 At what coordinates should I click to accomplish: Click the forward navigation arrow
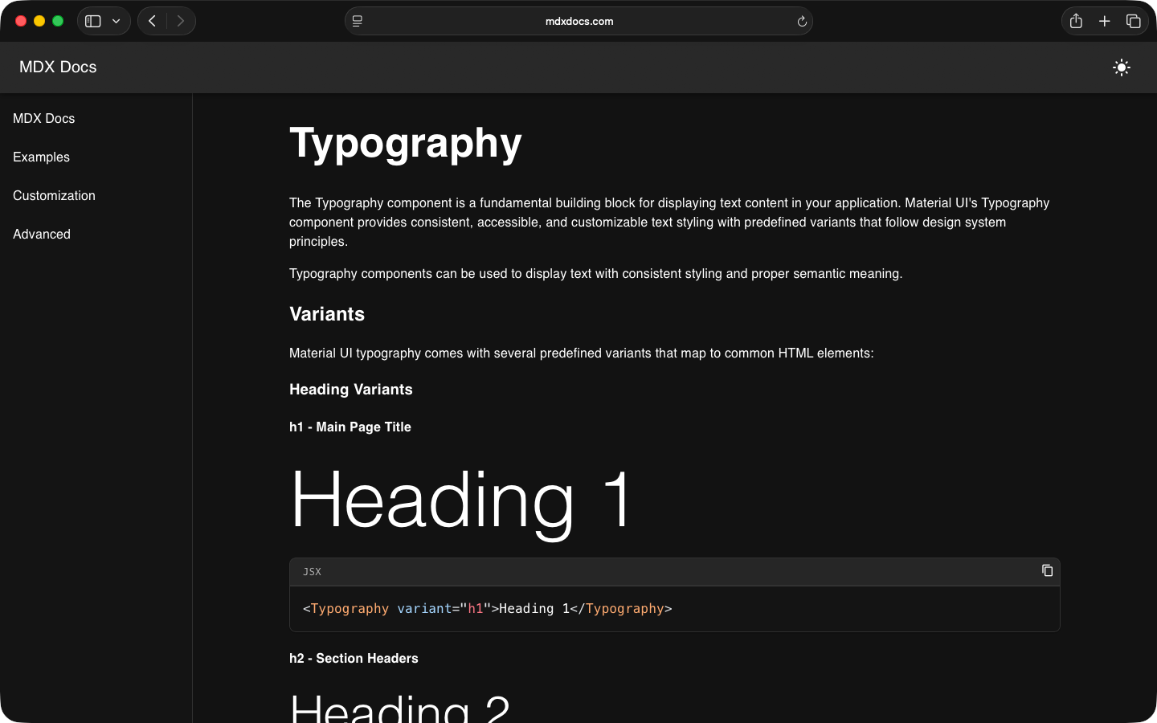coord(181,21)
